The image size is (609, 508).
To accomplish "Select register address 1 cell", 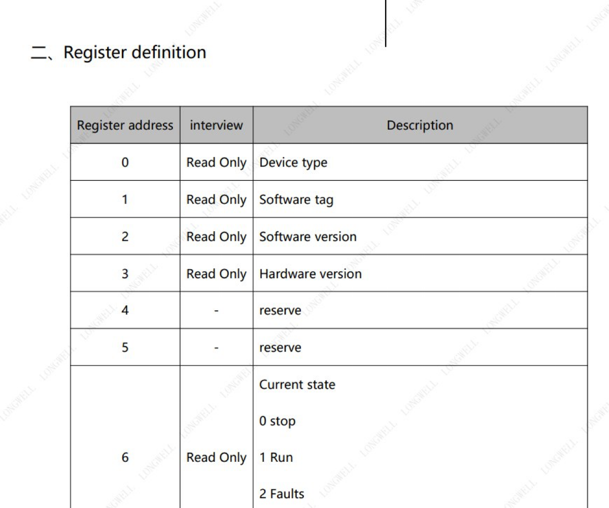I will click(x=125, y=199).
